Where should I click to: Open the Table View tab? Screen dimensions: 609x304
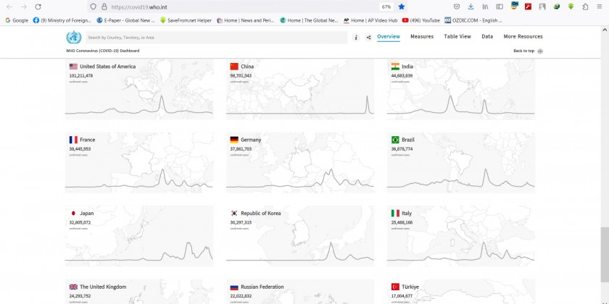(x=457, y=36)
